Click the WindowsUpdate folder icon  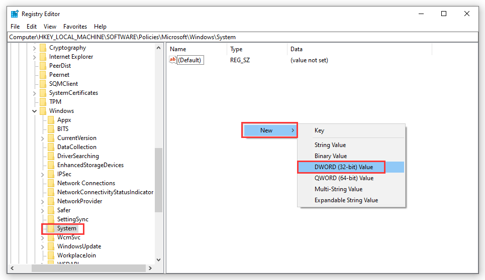(x=50, y=246)
